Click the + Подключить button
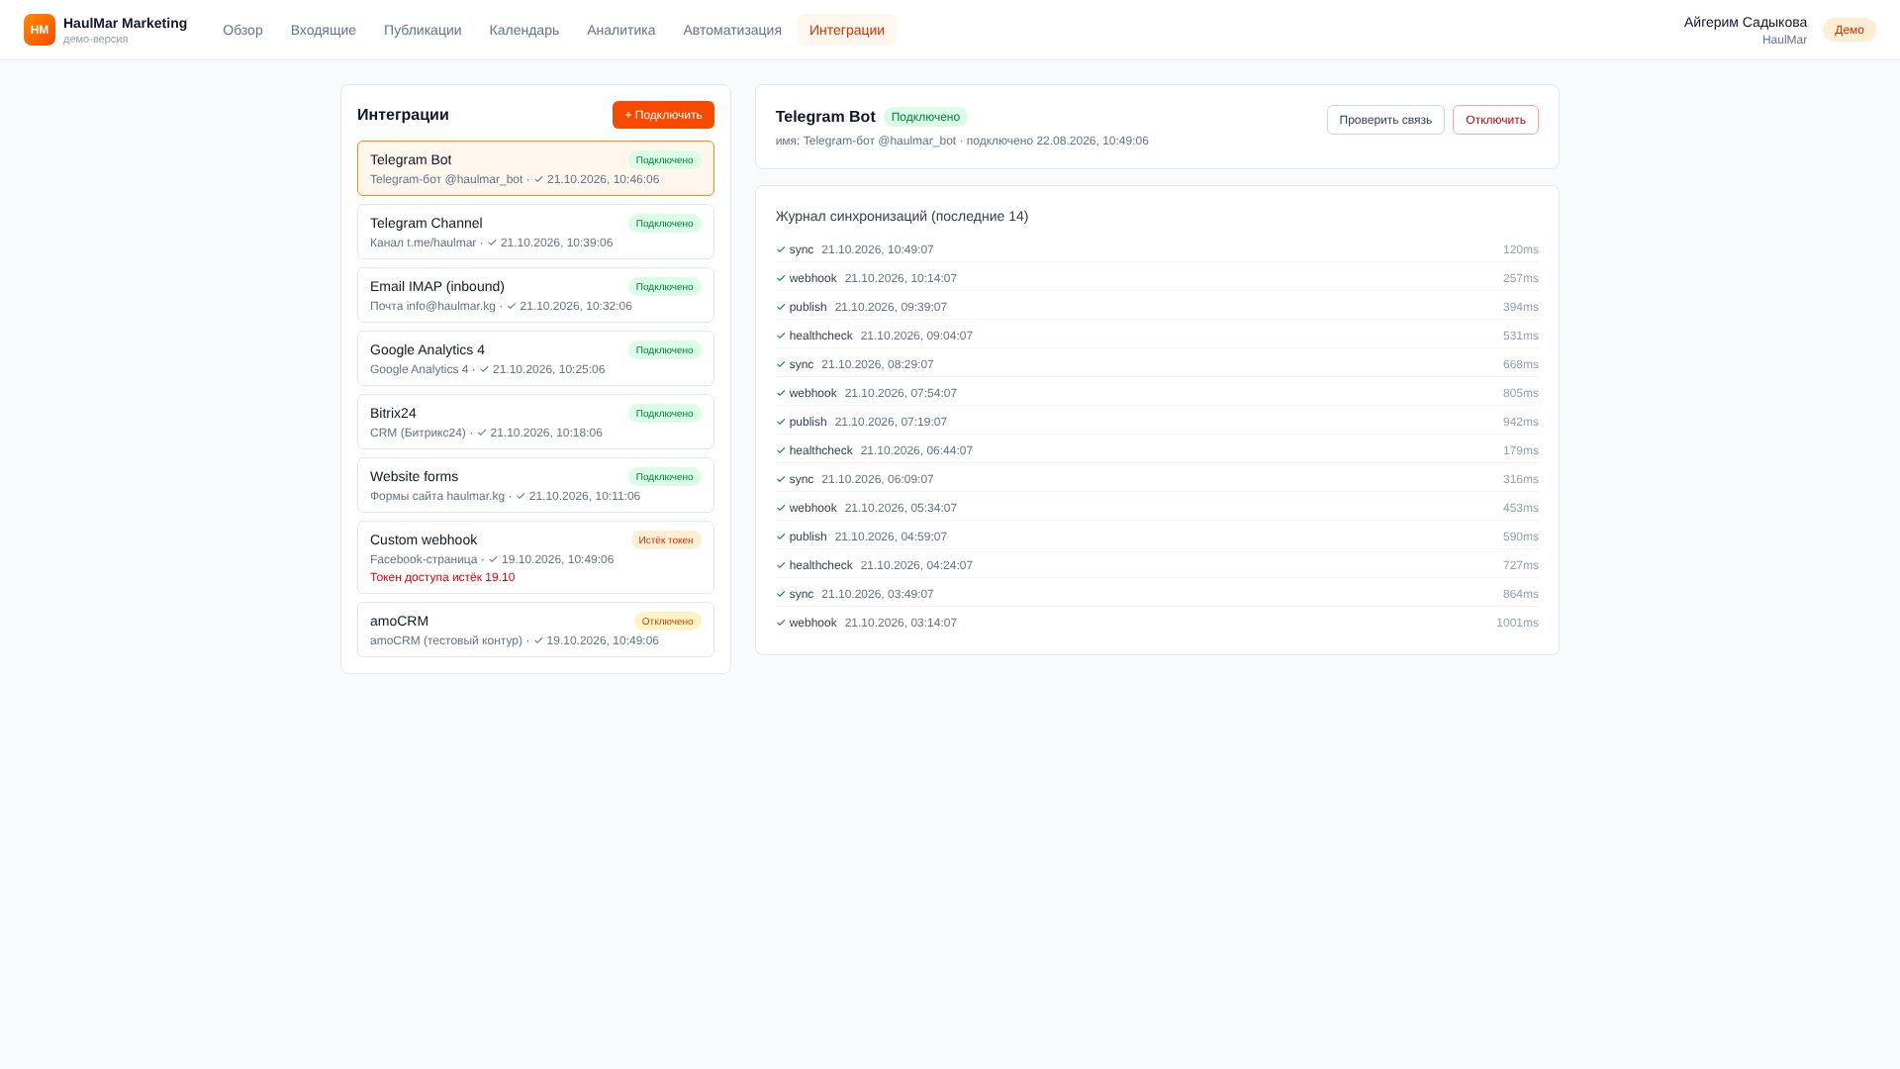This screenshot has width=1900, height=1069. point(663,115)
